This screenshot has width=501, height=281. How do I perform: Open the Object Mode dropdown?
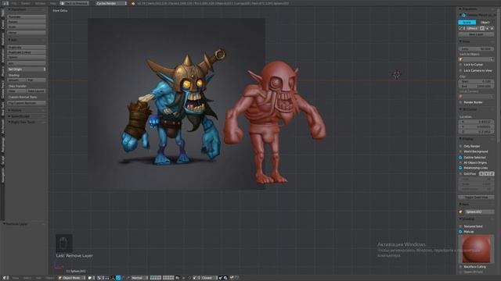[71, 278]
